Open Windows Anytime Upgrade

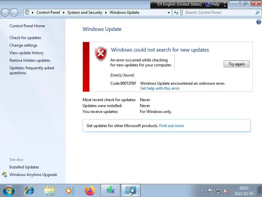point(33,175)
